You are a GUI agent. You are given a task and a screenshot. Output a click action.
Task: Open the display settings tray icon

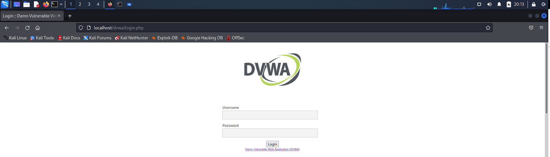pyautogui.click(x=479, y=4)
